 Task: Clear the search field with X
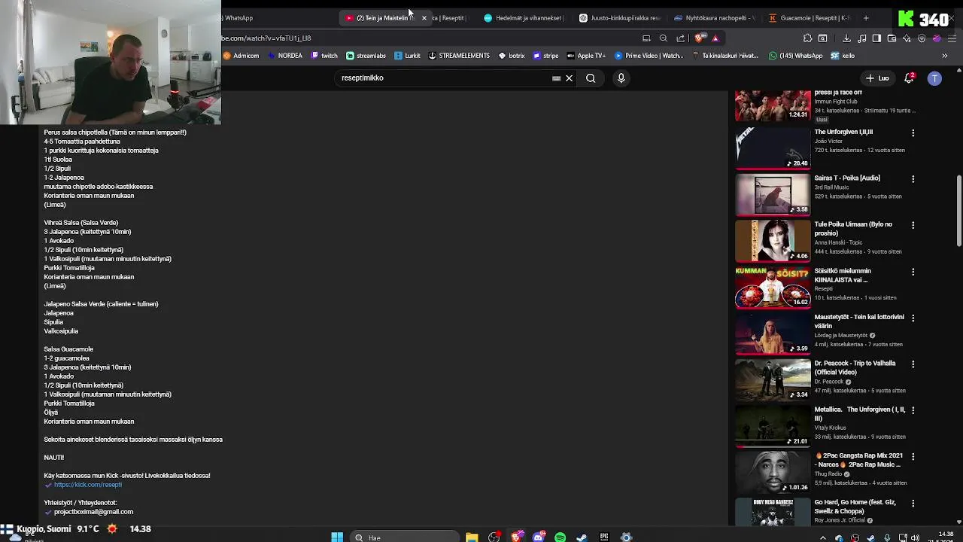(x=570, y=78)
